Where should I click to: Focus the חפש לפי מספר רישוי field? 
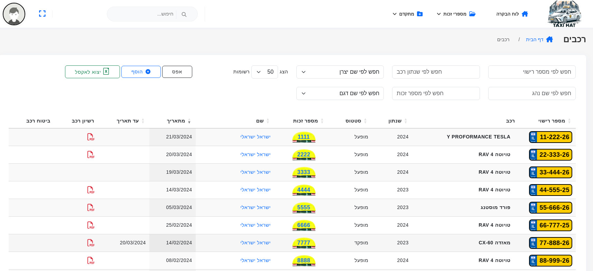(532, 72)
